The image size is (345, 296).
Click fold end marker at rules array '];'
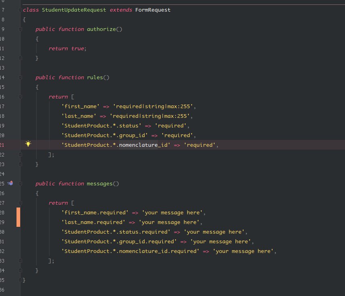tap(20, 155)
